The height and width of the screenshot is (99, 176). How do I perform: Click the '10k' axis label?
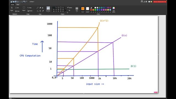115,78
